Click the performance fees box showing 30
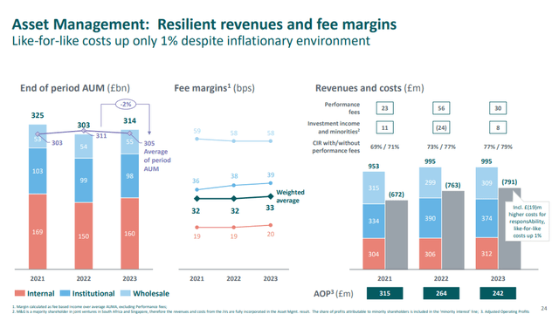Screen dimensions: 559x314 (498, 108)
